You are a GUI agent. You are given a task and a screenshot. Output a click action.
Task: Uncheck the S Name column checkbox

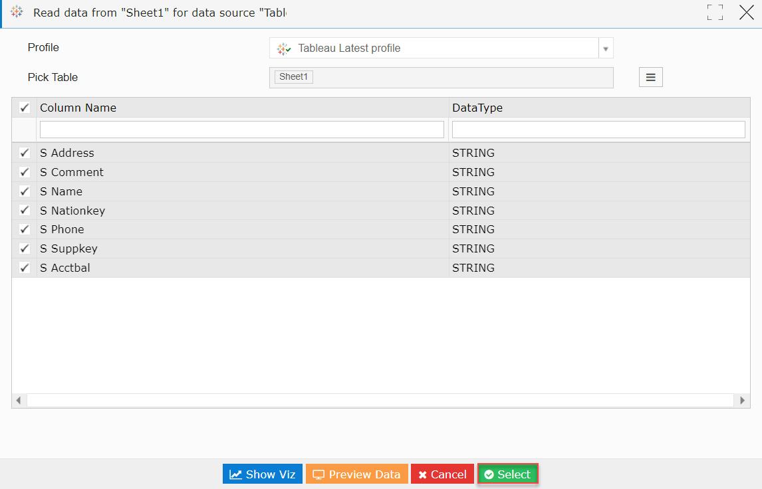point(25,191)
